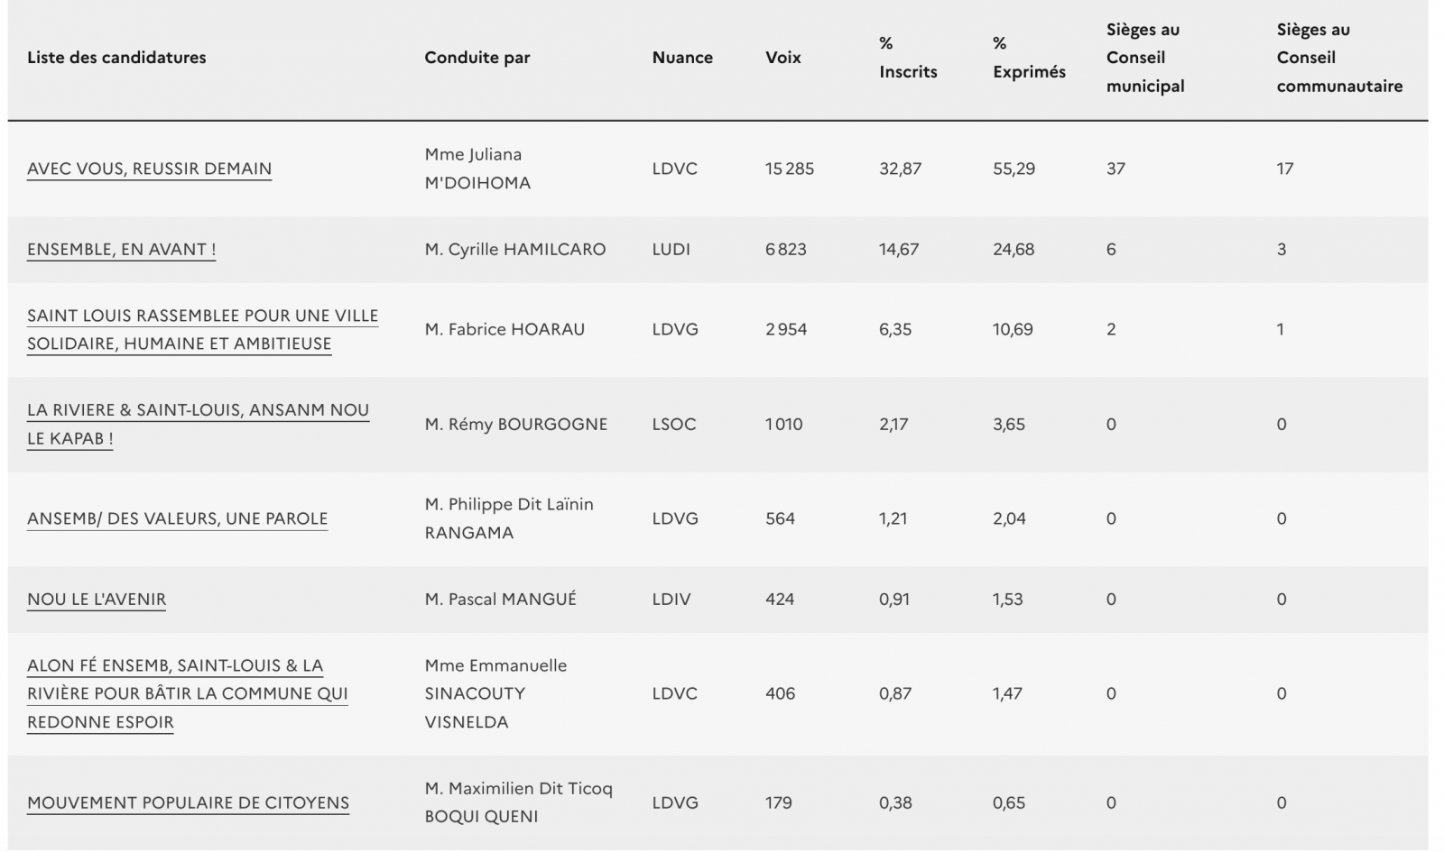Select the LSOC nuance cell

674,424
